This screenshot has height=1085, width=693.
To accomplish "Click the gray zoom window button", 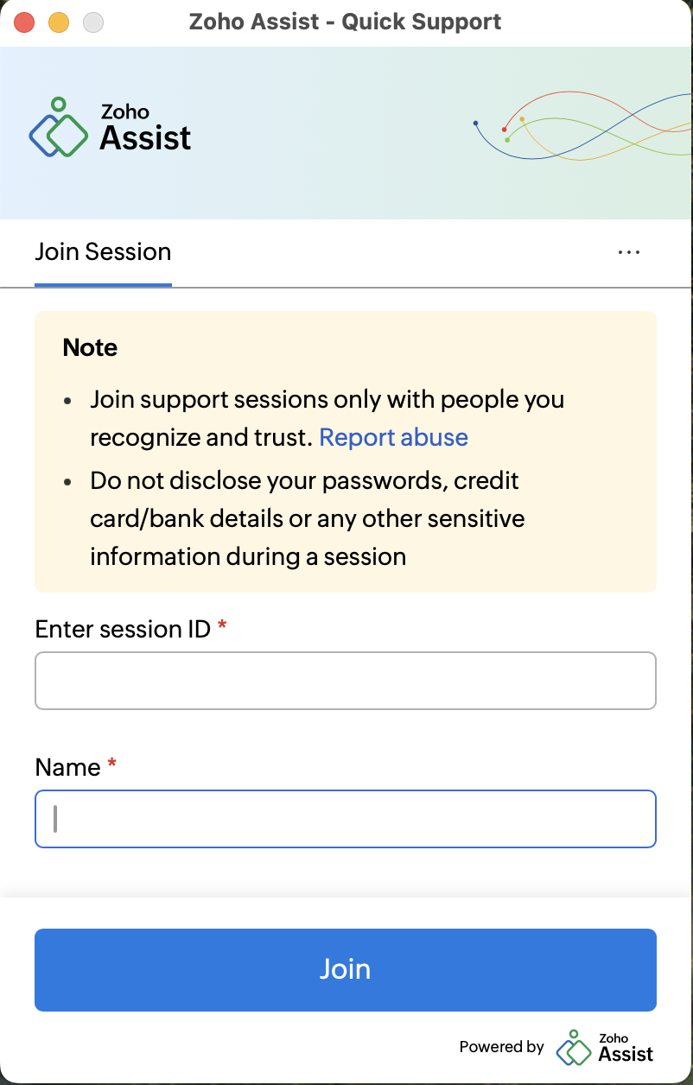I will [x=93, y=22].
